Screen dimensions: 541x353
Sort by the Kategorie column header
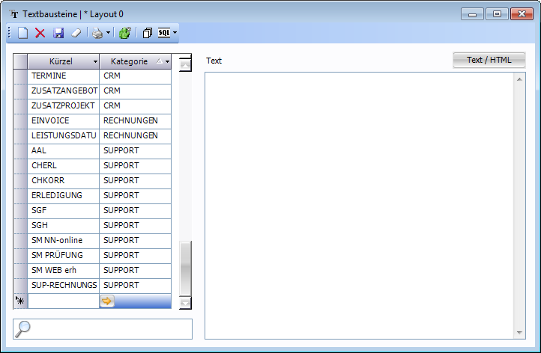pyautogui.click(x=128, y=61)
